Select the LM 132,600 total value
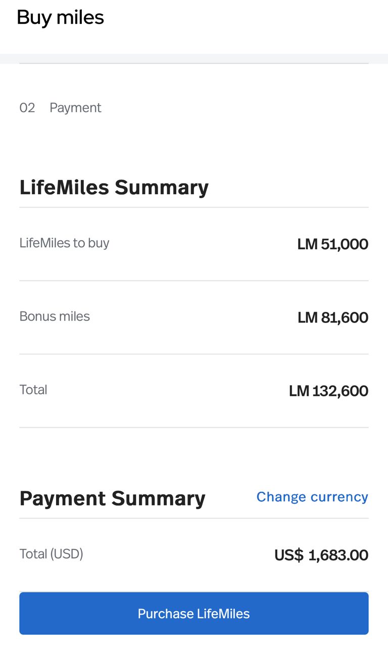This screenshot has height=647, width=388. click(x=328, y=391)
